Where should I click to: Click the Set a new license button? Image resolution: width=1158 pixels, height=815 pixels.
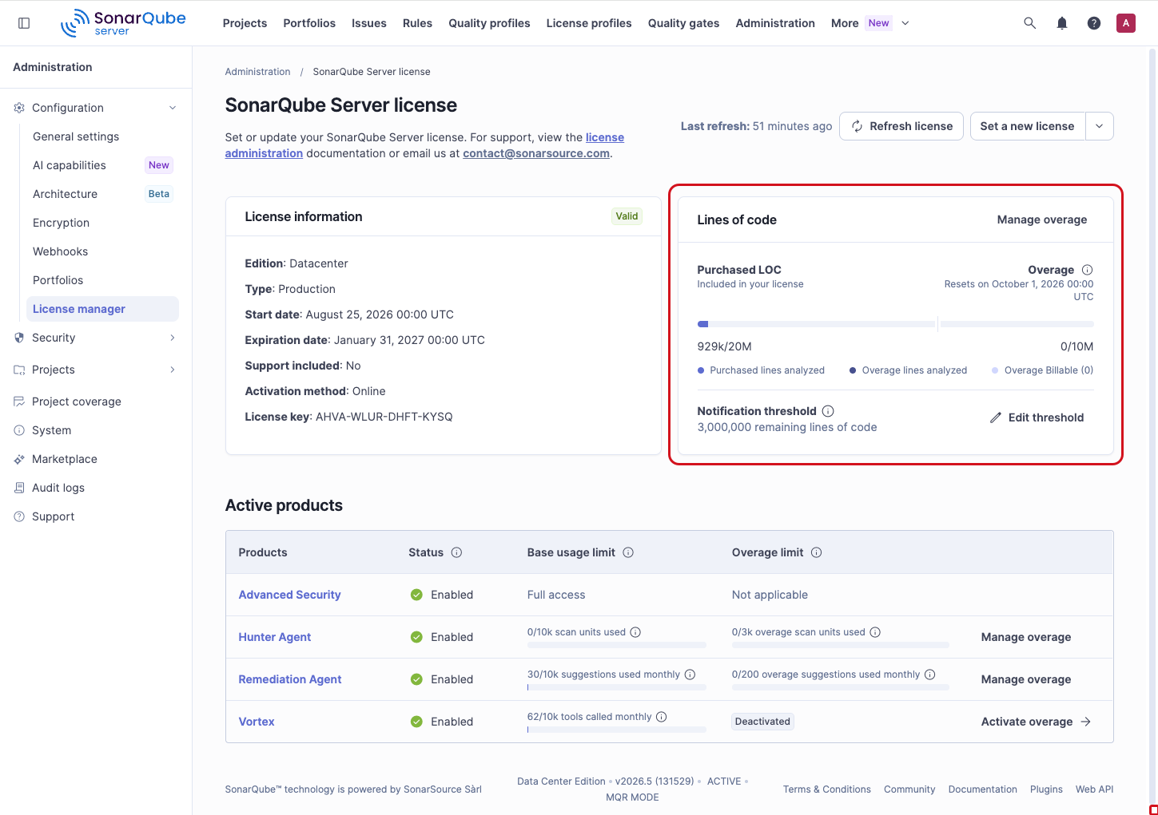(x=1028, y=126)
